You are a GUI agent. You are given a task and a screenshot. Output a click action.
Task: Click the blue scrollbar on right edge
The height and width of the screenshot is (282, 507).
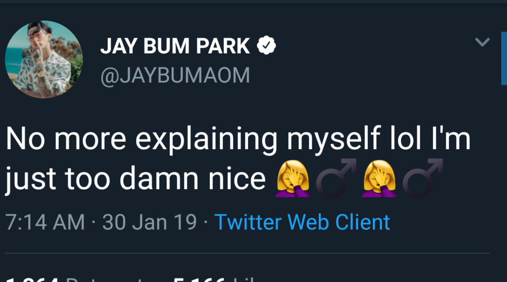[x=504, y=59]
